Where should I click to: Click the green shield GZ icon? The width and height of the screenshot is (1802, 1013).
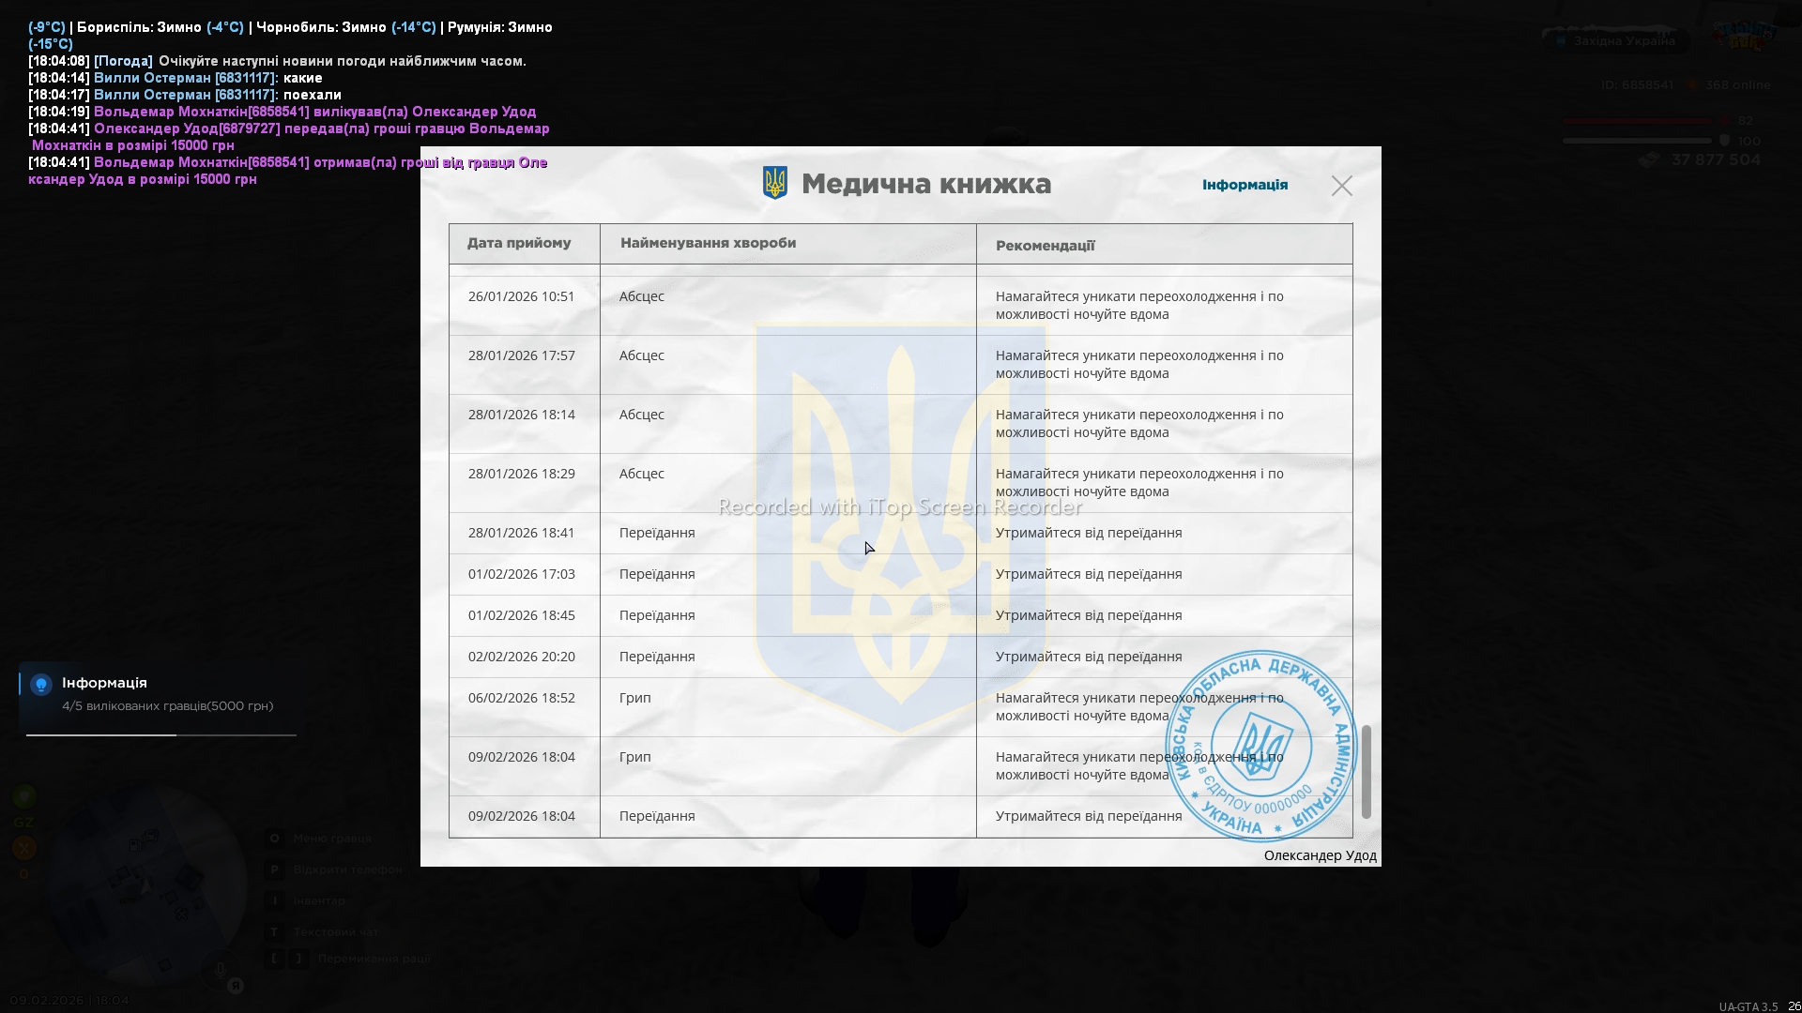pyautogui.click(x=24, y=797)
